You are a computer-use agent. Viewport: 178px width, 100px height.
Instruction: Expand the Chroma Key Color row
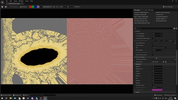click(x=135, y=90)
